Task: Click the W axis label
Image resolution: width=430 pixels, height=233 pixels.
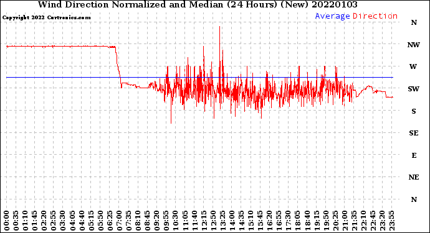Action: click(413, 66)
